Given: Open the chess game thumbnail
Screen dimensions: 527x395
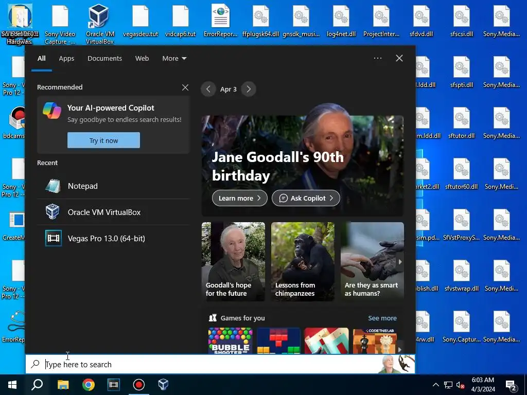Looking at the screenshot, I should click(x=375, y=340).
